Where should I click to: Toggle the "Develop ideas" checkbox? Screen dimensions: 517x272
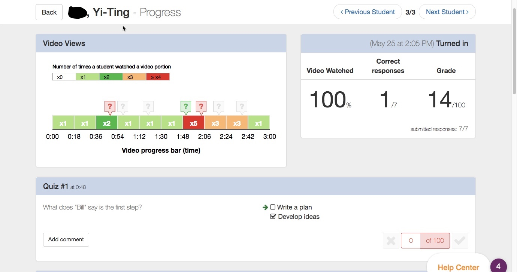(x=273, y=217)
